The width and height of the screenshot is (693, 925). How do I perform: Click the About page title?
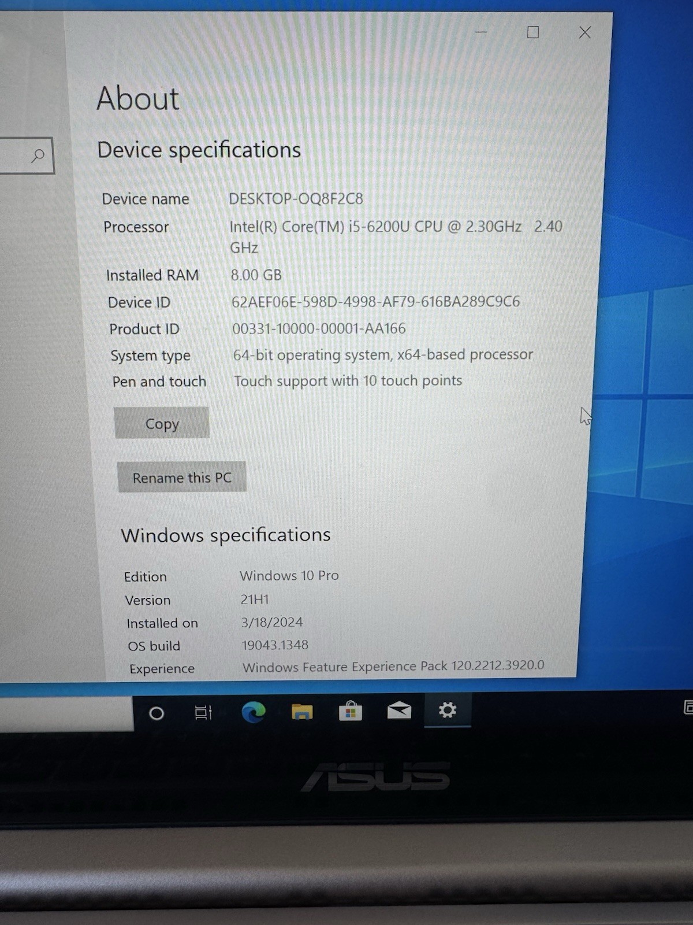coord(138,98)
